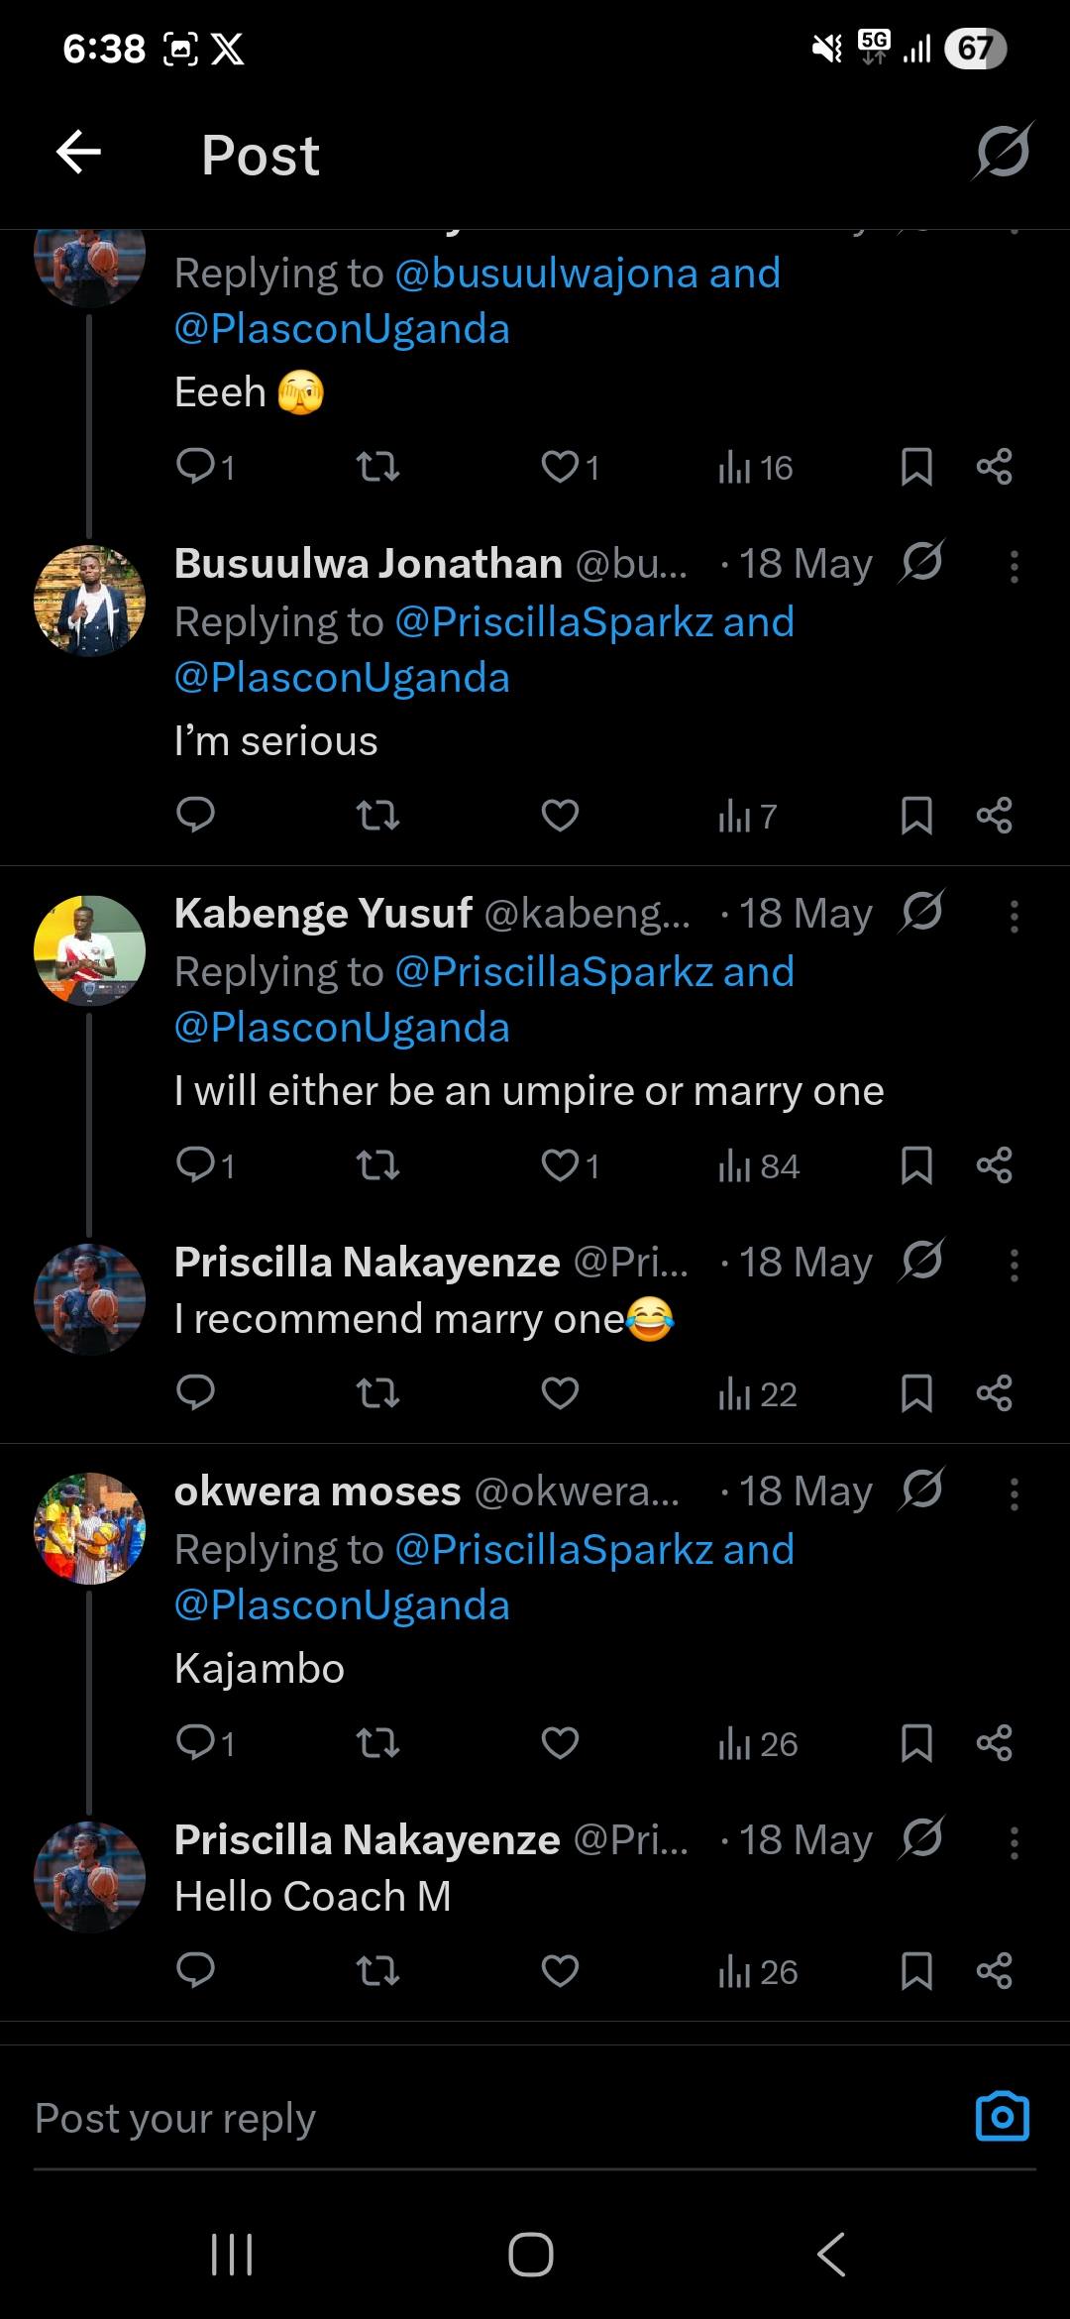1070x2319 pixels.
Task: Open three-dot menu on okwera moses' post
Action: click(x=1014, y=1493)
